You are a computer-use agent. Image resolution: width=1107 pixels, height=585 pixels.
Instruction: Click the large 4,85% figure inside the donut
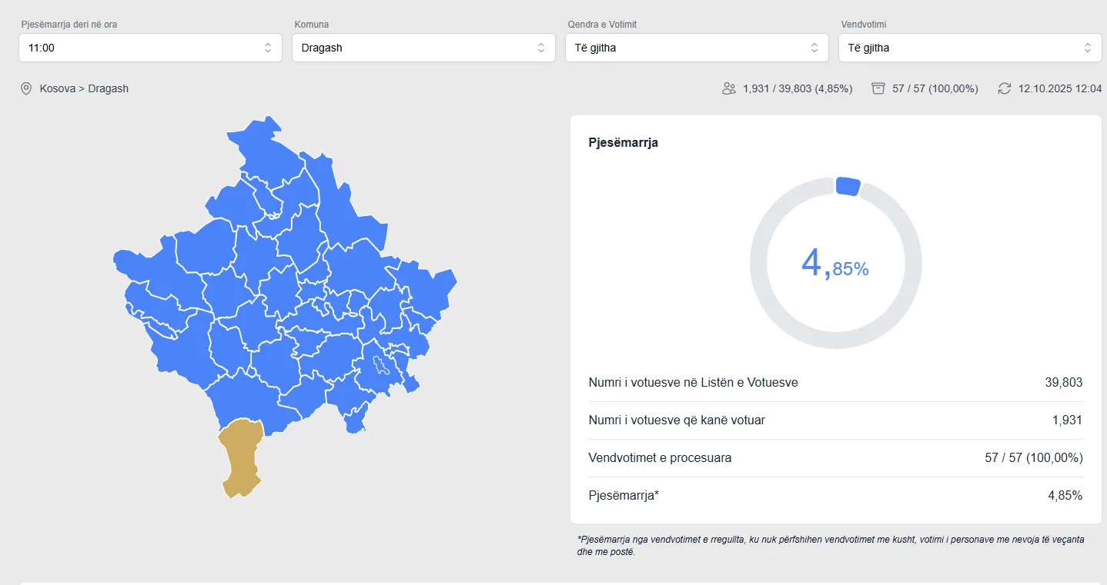click(x=835, y=264)
